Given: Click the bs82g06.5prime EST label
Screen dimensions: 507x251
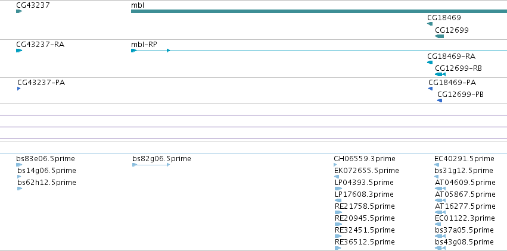Looking at the screenshot, I should click(161, 159).
